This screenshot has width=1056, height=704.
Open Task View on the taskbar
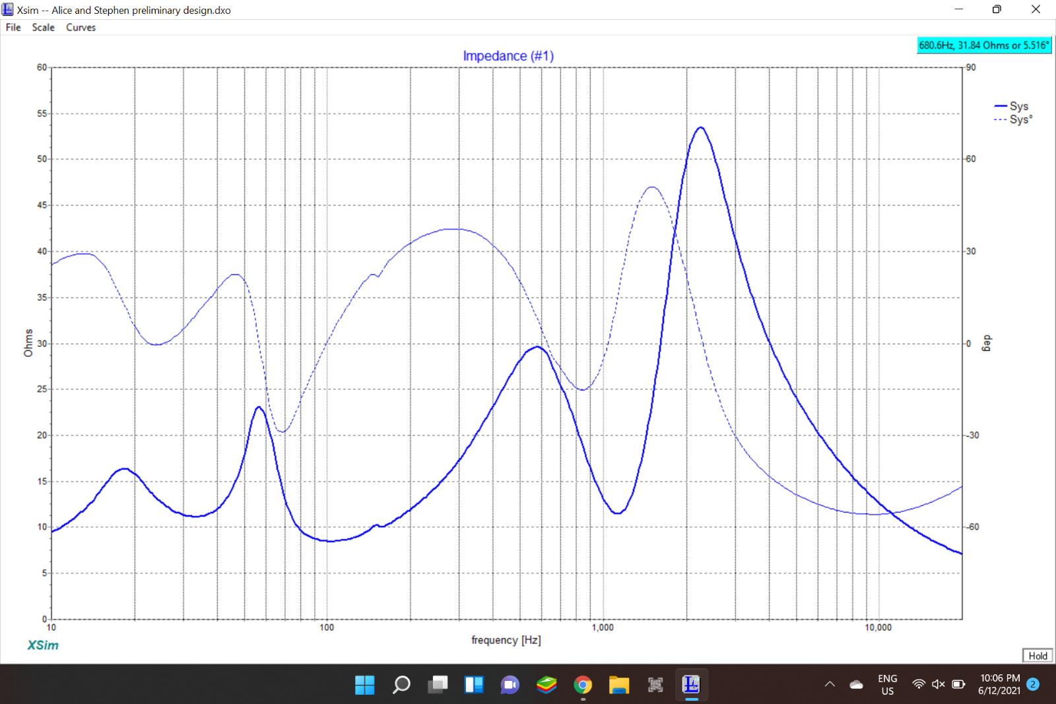(x=438, y=685)
